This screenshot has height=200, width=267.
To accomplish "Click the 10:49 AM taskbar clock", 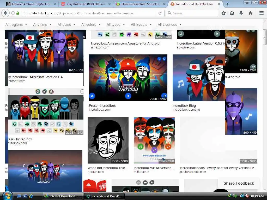I will pos(257,196).
